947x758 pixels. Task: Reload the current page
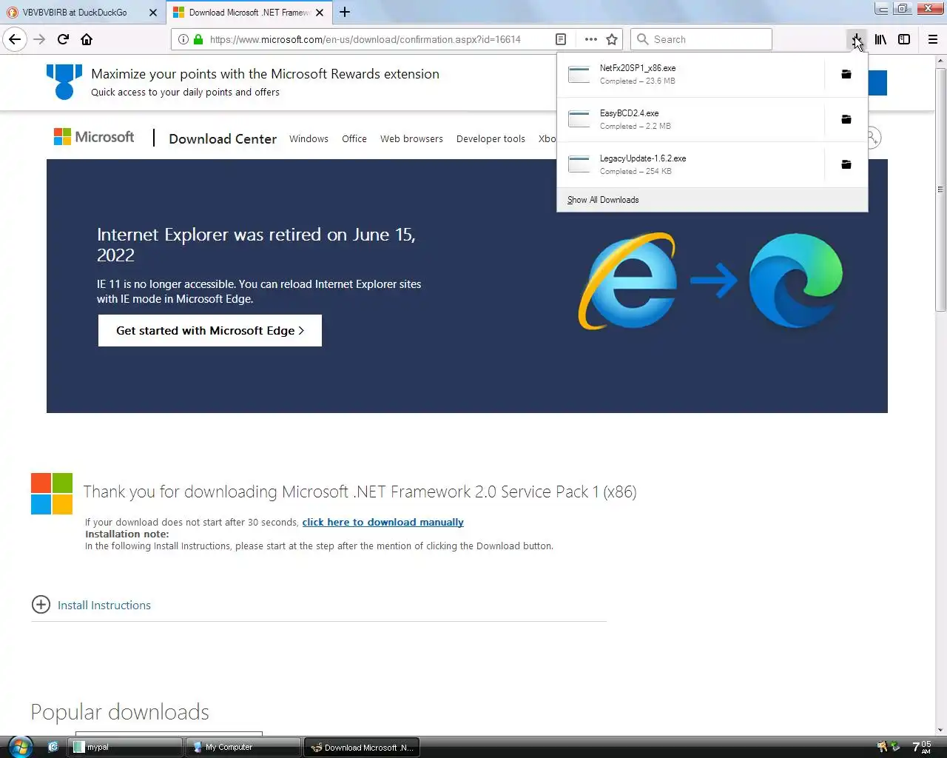(x=63, y=39)
